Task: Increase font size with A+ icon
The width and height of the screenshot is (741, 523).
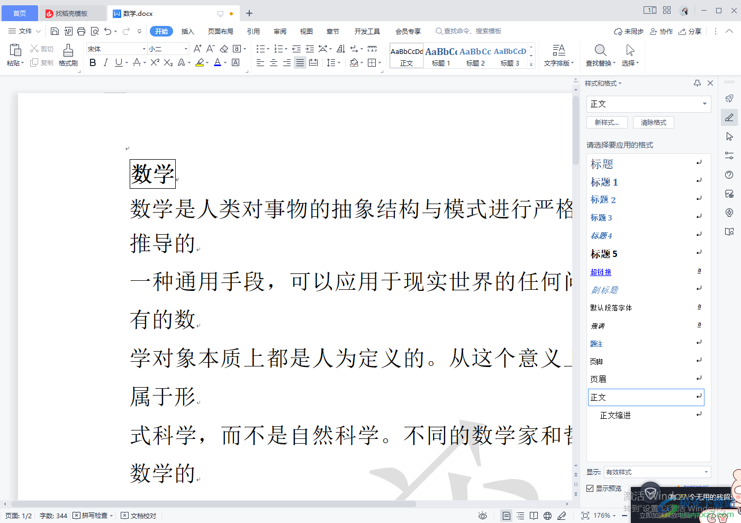Action: tap(197, 49)
